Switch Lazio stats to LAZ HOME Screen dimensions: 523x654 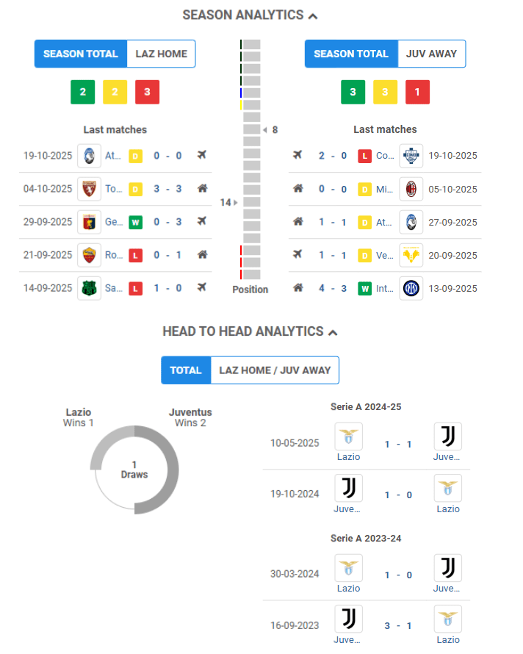coord(161,54)
